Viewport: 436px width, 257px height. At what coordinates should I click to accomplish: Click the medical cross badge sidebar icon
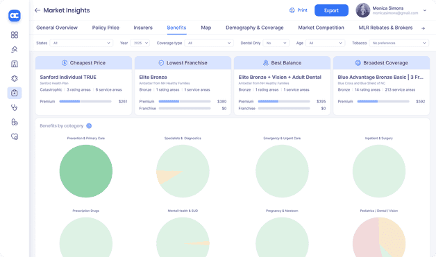pyautogui.click(x=15, y=78)
